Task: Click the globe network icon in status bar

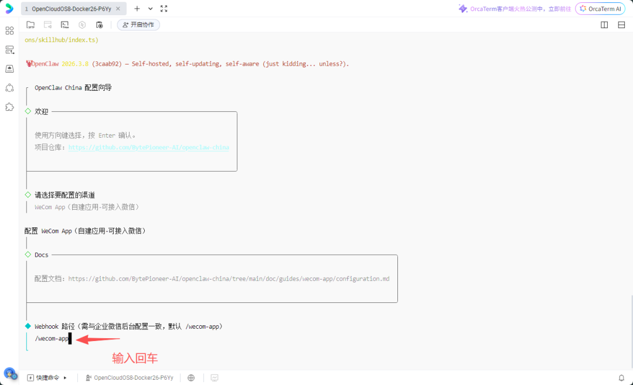Action: [x=191, y=378]
